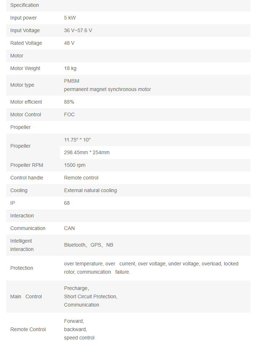
Task: Select the 1500 rpm value
Action: pyautogui.click(x=75, y=165)
